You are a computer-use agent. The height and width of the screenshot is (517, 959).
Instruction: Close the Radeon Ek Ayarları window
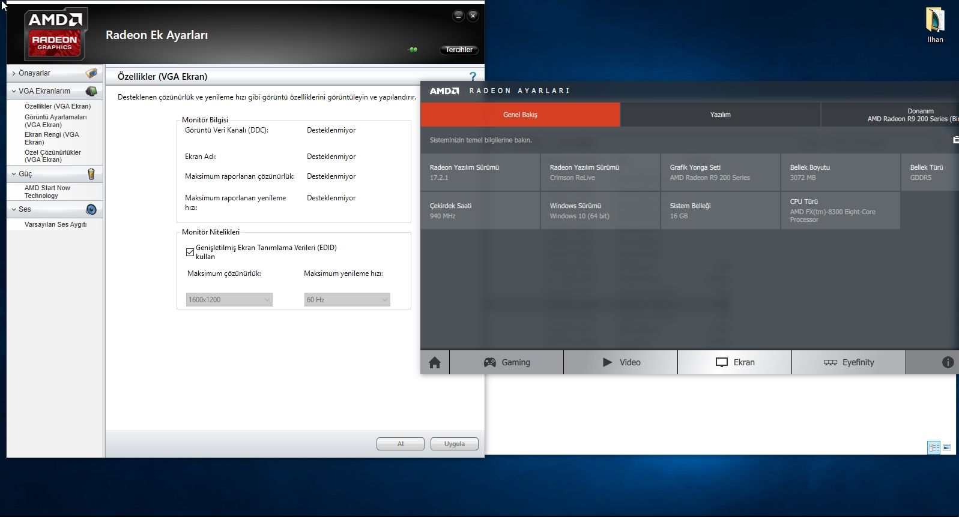pyautogui.click(x=473, y=16)
